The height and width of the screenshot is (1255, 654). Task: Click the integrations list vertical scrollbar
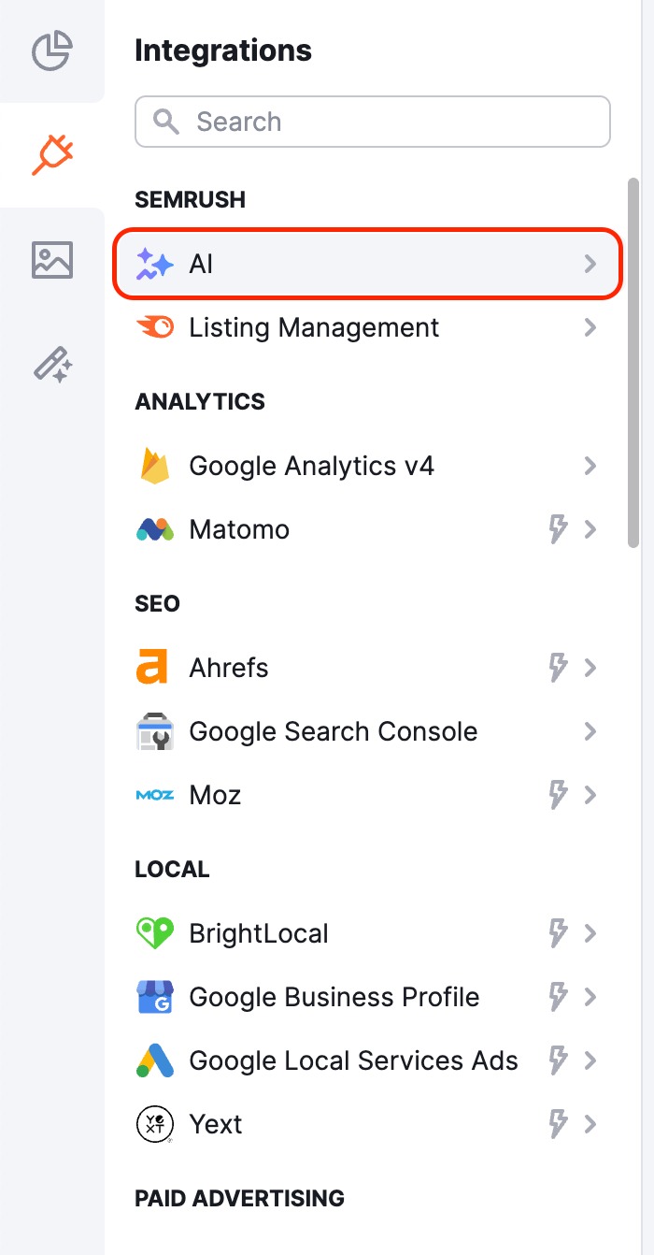[633, 361]
